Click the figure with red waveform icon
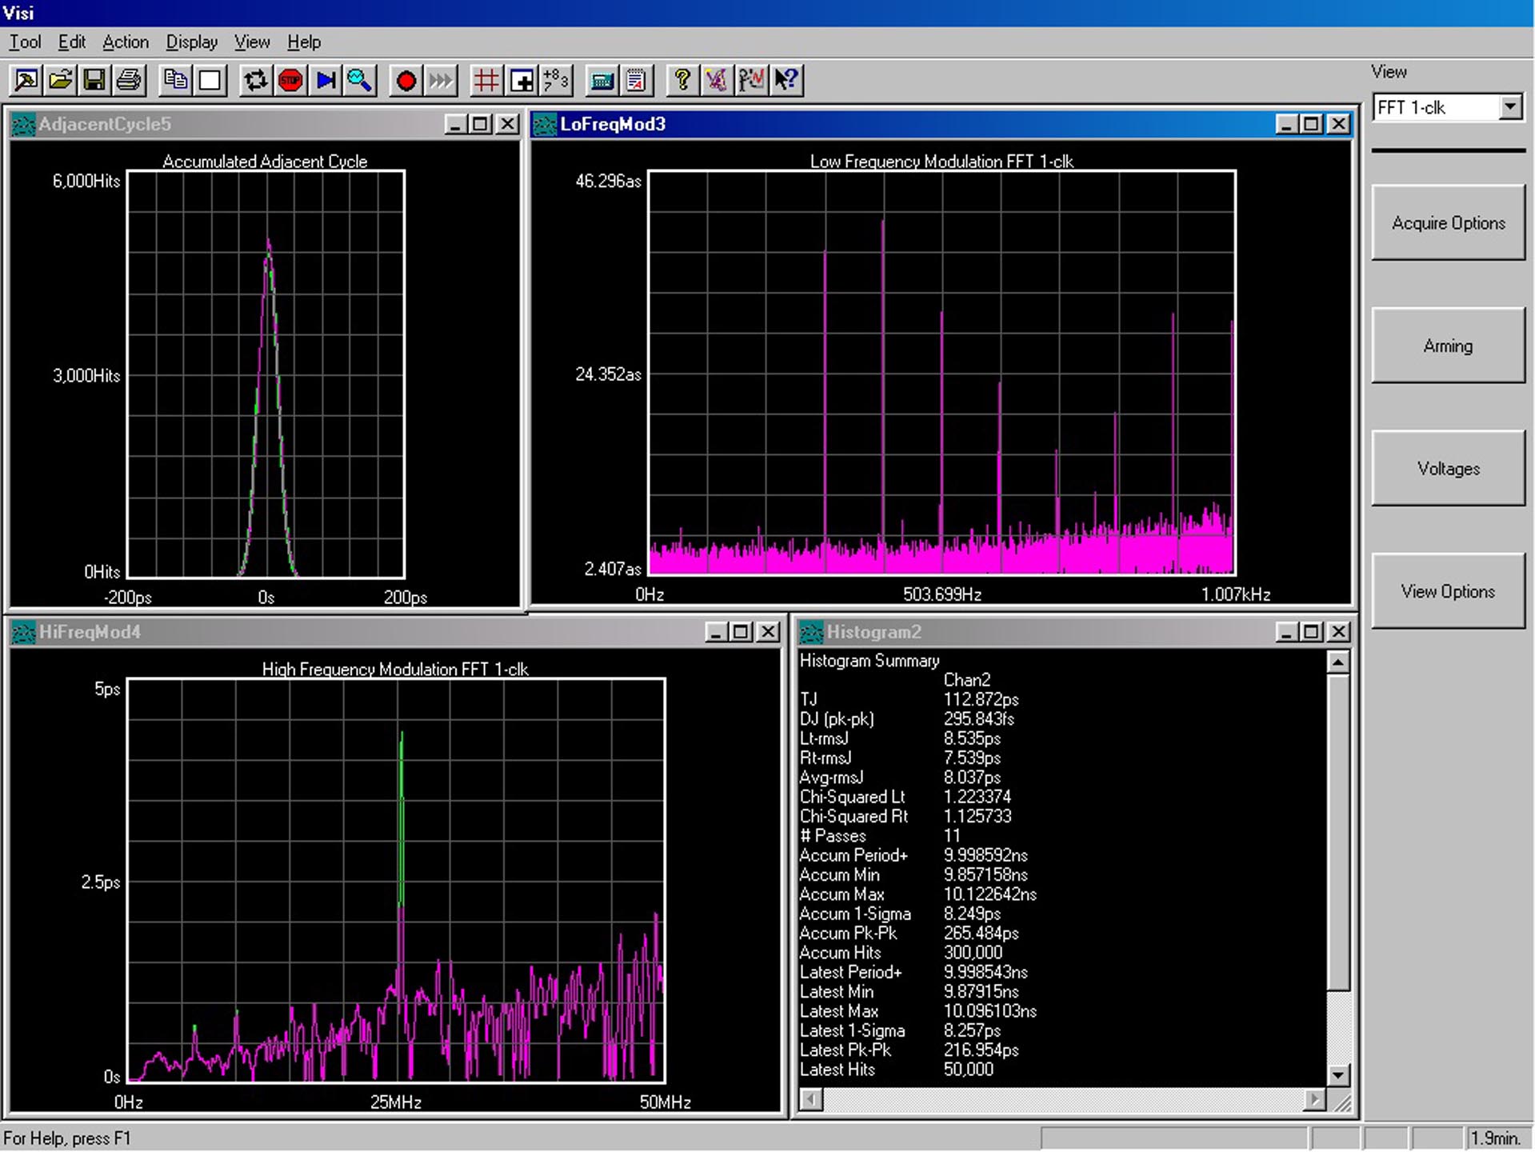Screen dimensions: 1535x1152 pyautogui.click(x=752, y=80)
